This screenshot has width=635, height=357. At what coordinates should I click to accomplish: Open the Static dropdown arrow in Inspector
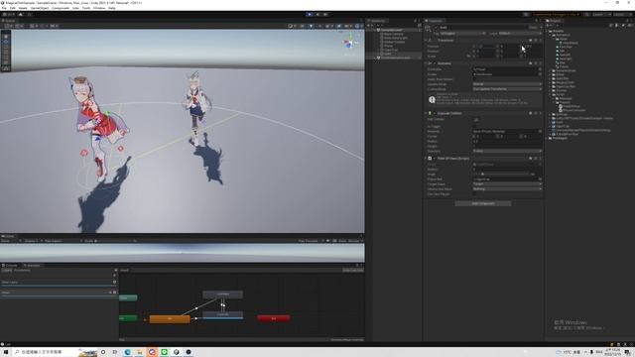pyautogui.click(x=540, y=28)
